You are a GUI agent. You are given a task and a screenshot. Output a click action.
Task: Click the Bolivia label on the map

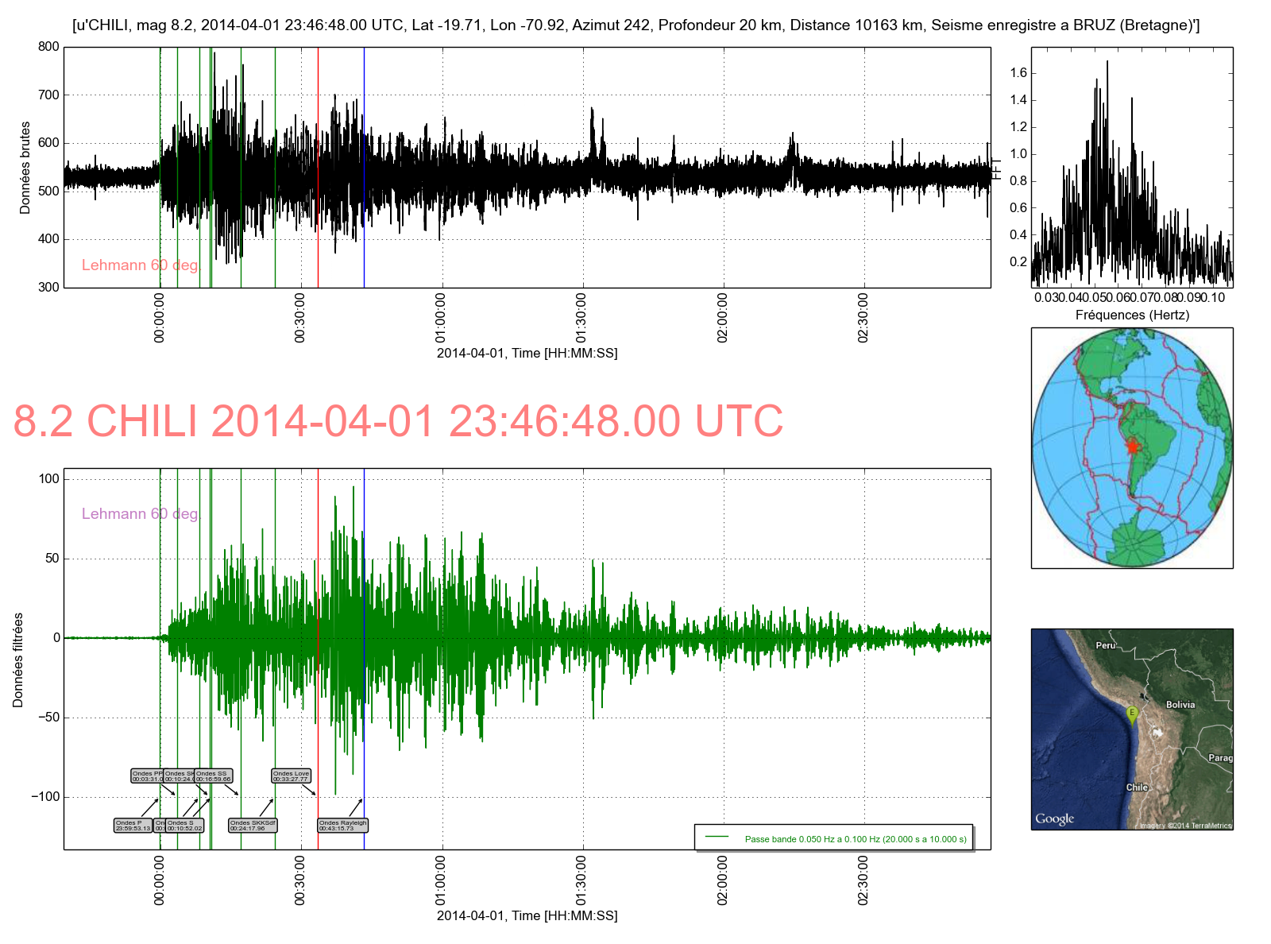tap(1180, 705)
